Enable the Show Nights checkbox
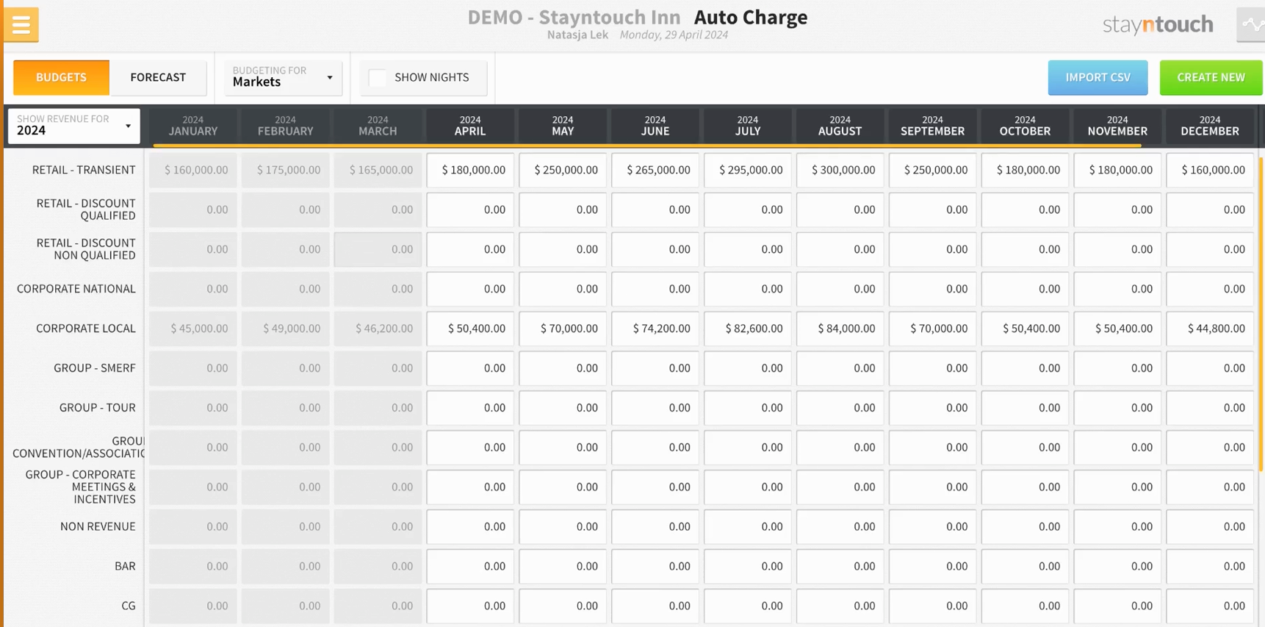1265x627 pixels. click(378, 77)
